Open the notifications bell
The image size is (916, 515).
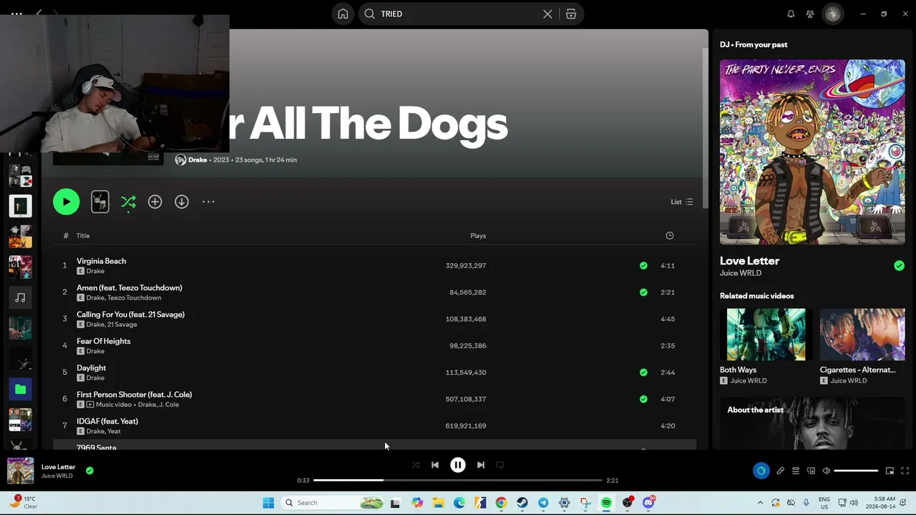[x=791, y=14]
